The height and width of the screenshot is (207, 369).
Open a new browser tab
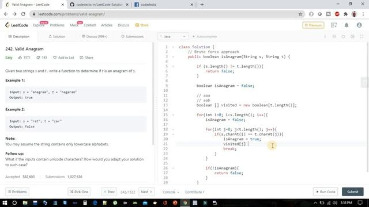point(202,5)
